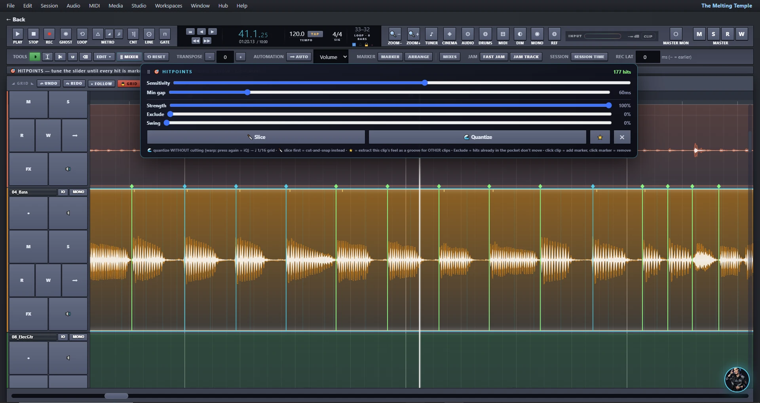Image resolution: width=760 pixels, height=403 pixels.
Task: Open CINEMA view icon
Action: pyautogui.click(x=449, y=34)
